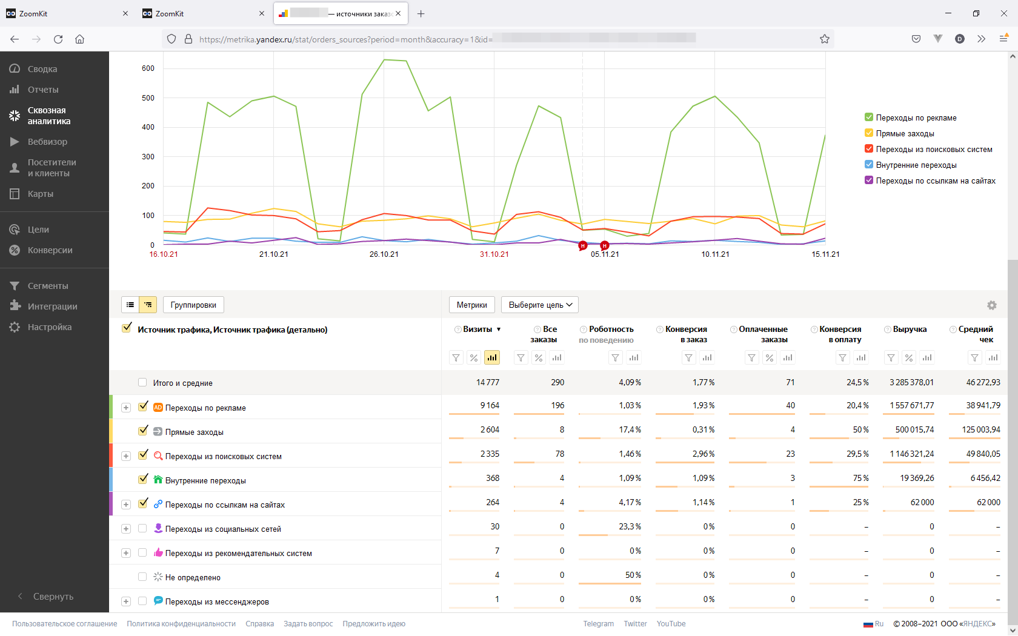This screenshot has height=636, width=1018.
Task: Open the Выберите цель dropdown
Action: [x=540, y=305]
